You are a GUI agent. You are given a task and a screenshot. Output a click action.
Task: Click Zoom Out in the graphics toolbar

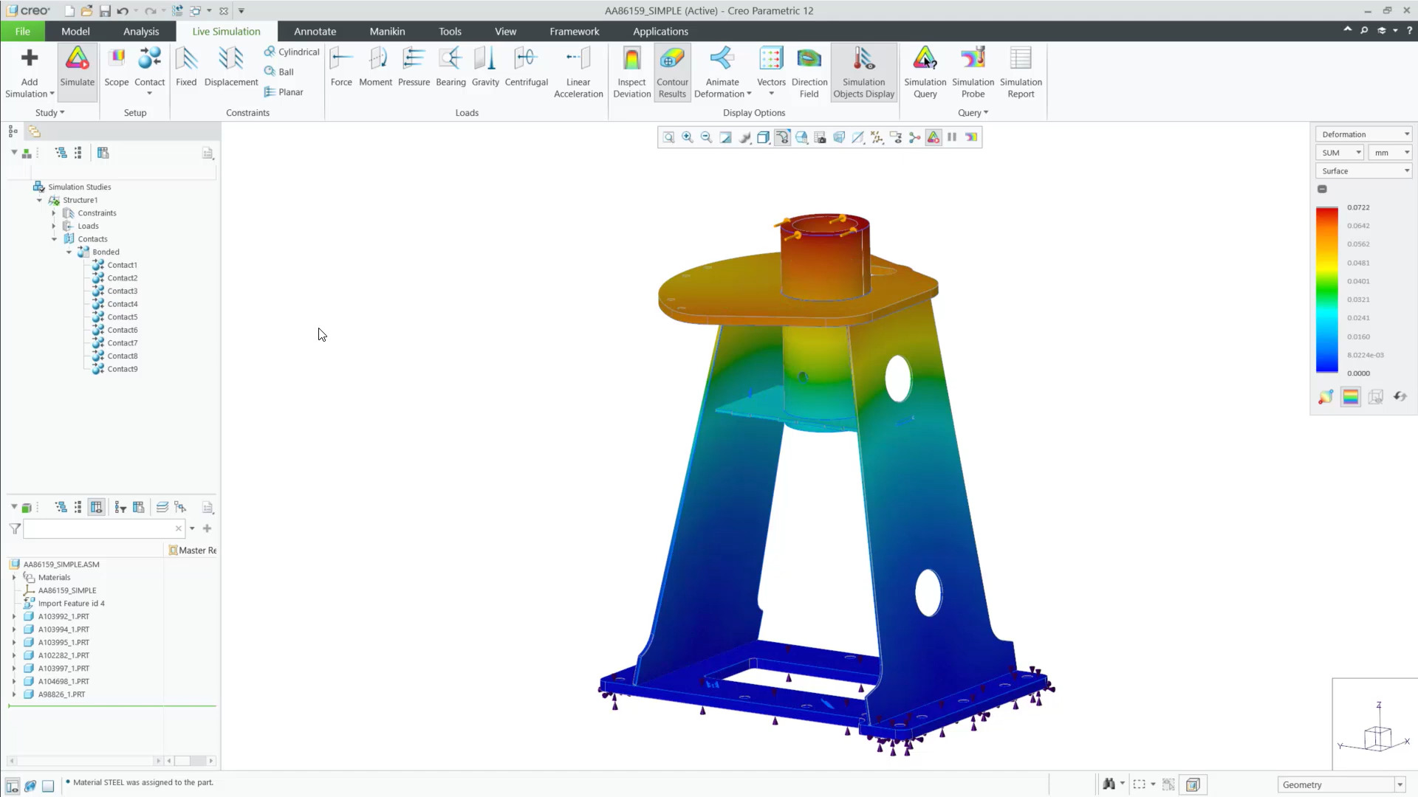(x=707, y=137)
